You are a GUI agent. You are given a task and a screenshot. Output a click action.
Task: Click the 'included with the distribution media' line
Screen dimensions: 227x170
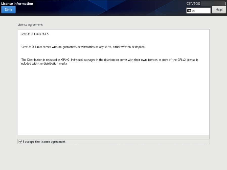(x=44, y=64)
